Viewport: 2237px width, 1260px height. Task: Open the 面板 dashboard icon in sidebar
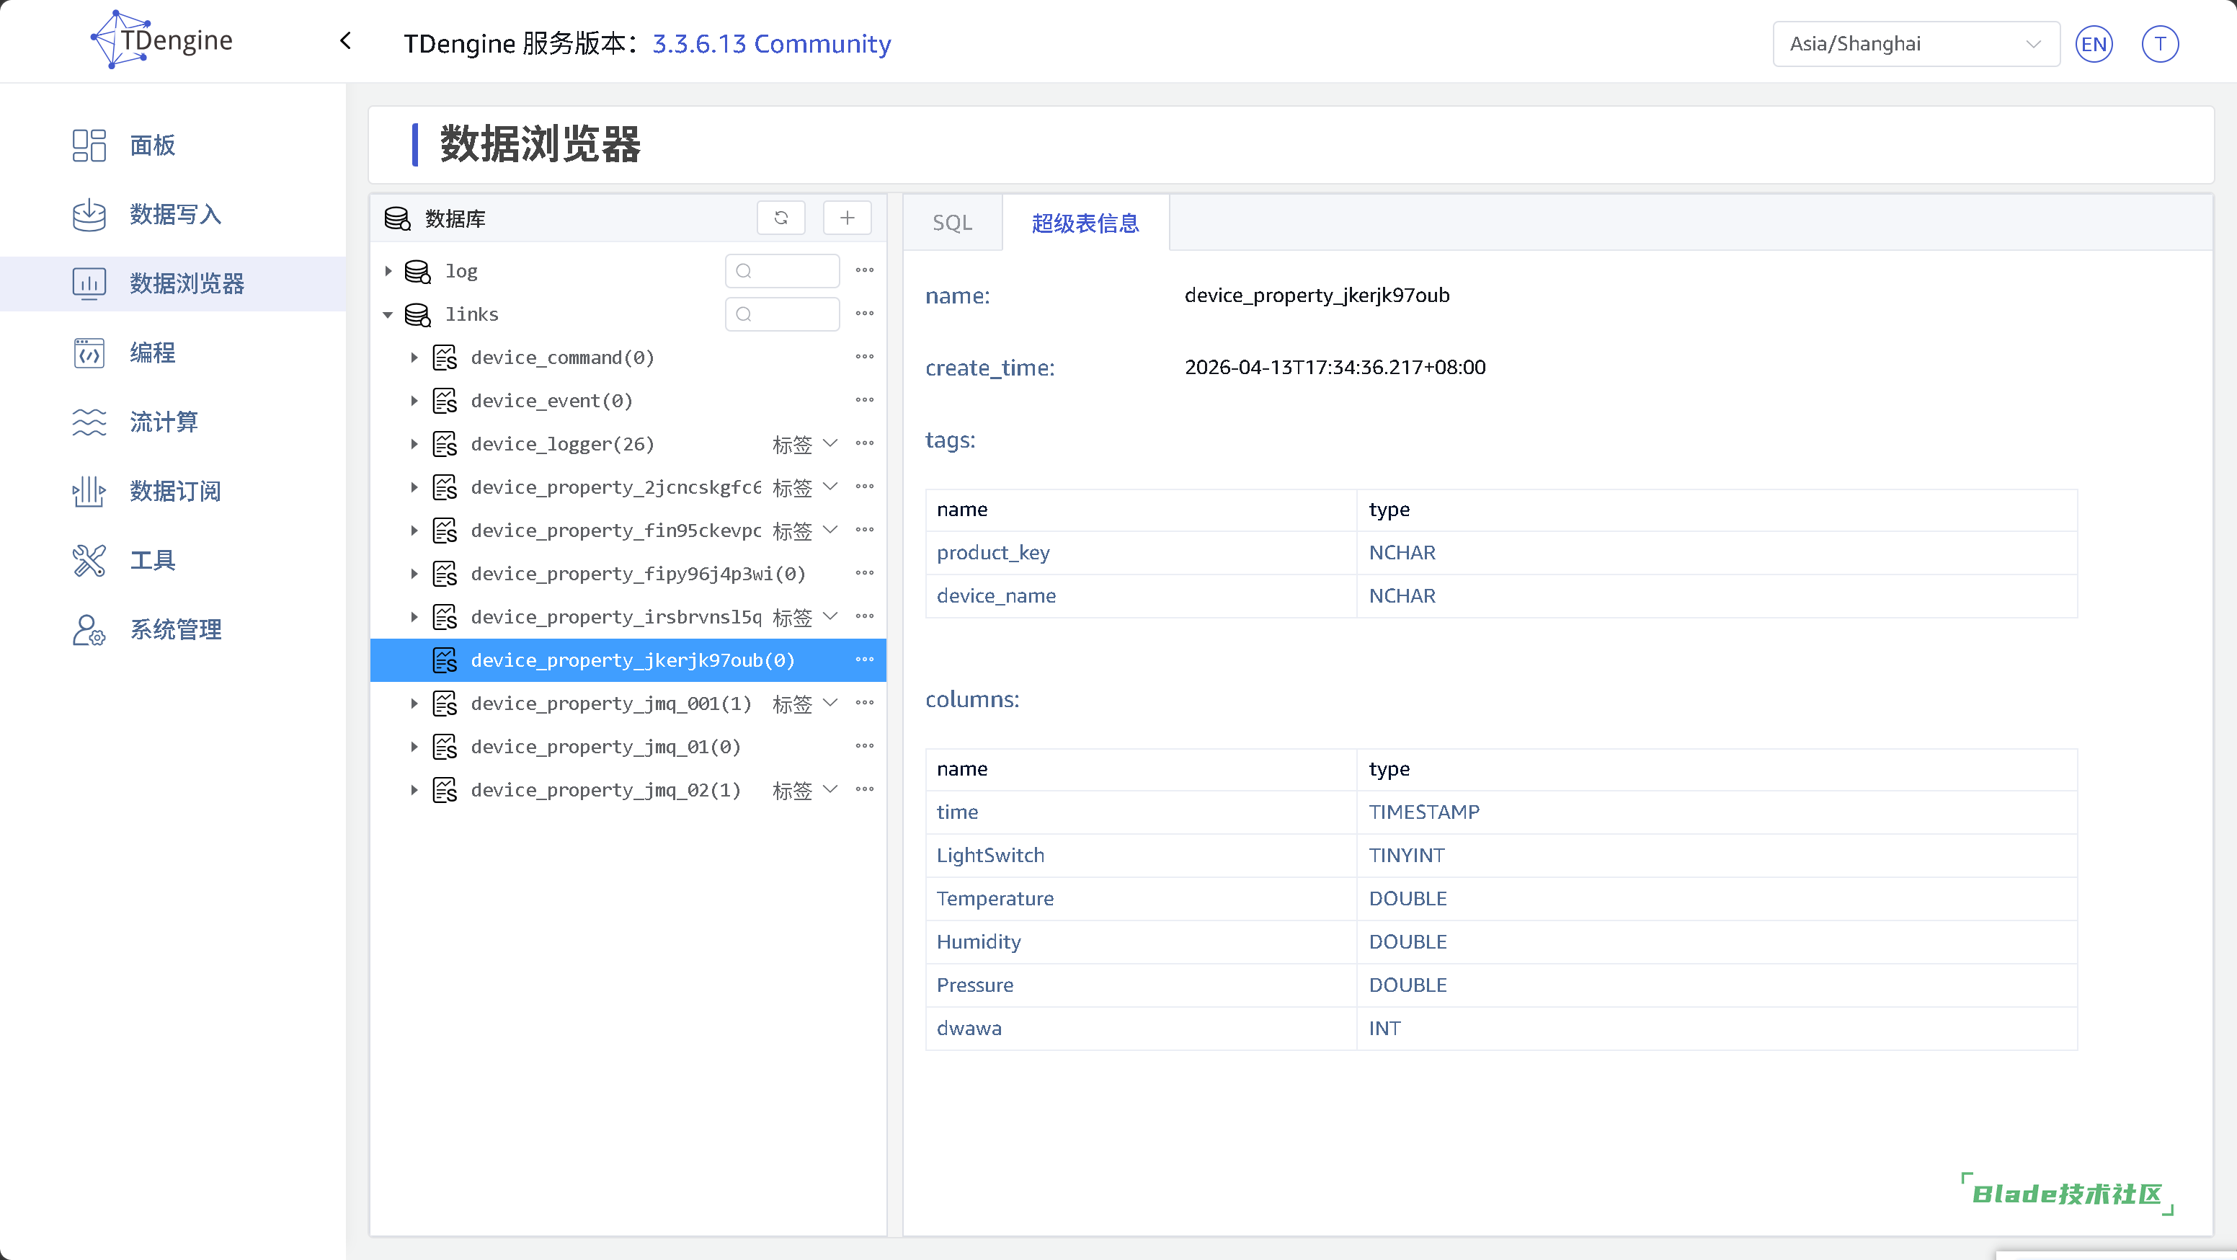pos(89,145)
